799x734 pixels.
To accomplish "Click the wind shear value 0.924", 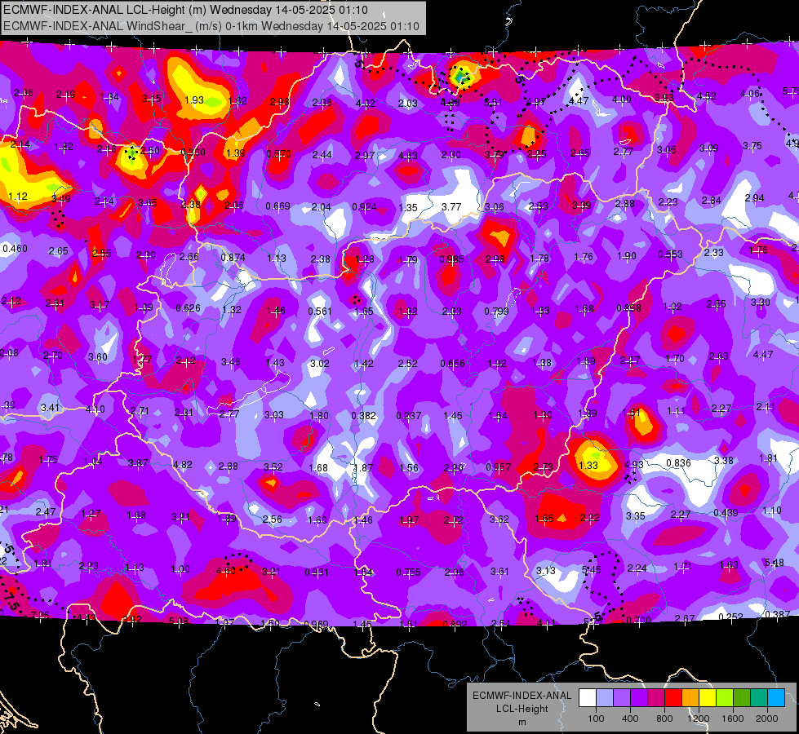I will tap(364, 207).
